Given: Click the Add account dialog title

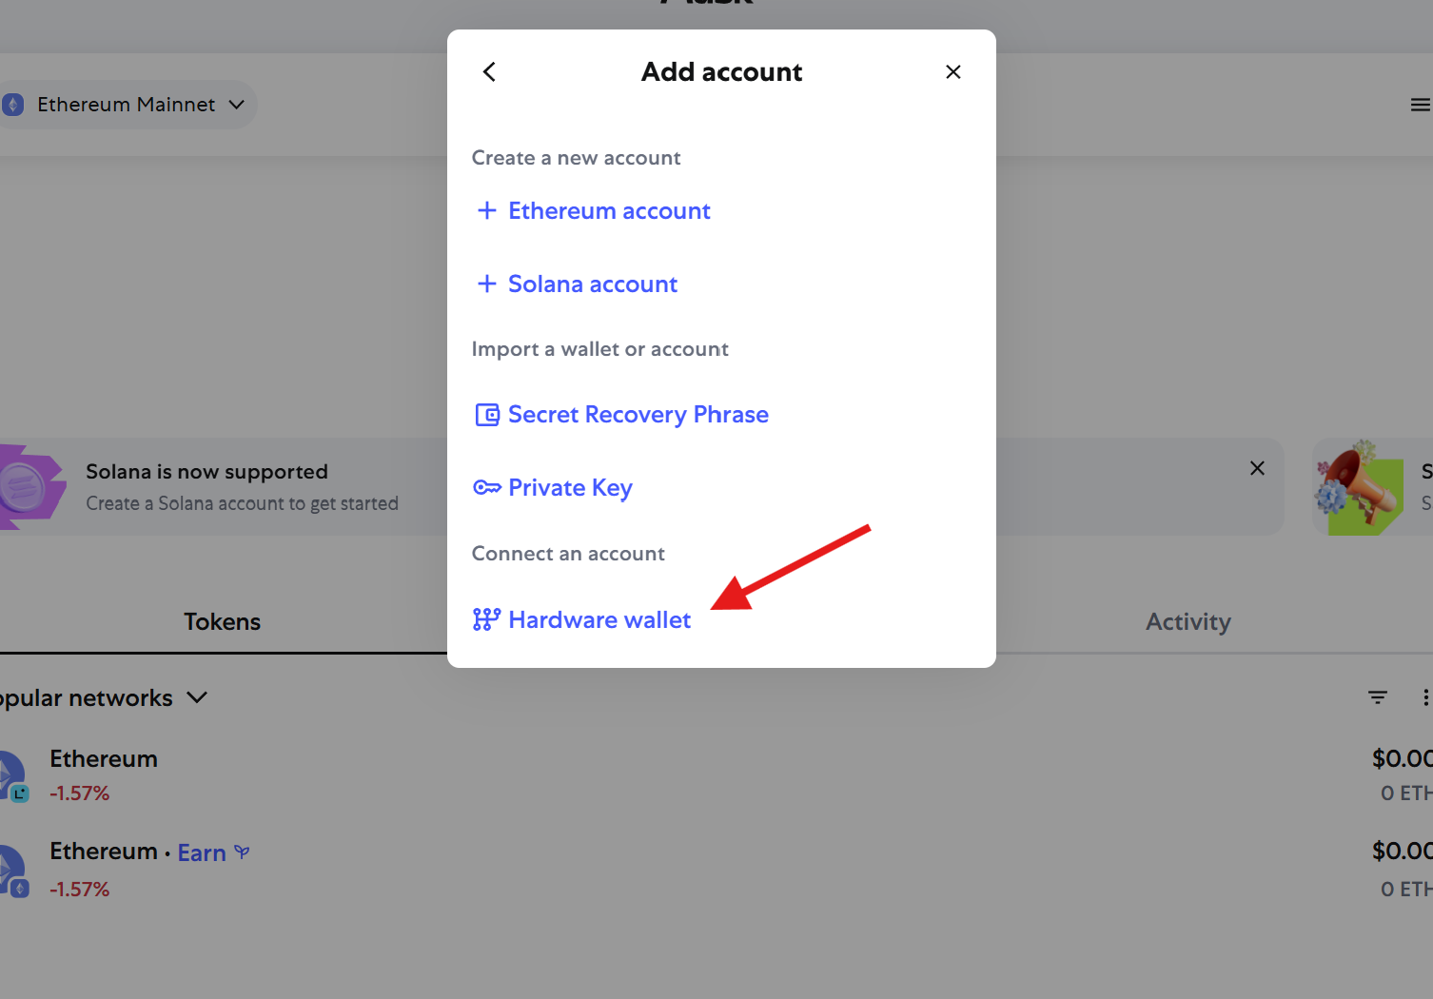Looking at the screenshot, I should 721,72.
